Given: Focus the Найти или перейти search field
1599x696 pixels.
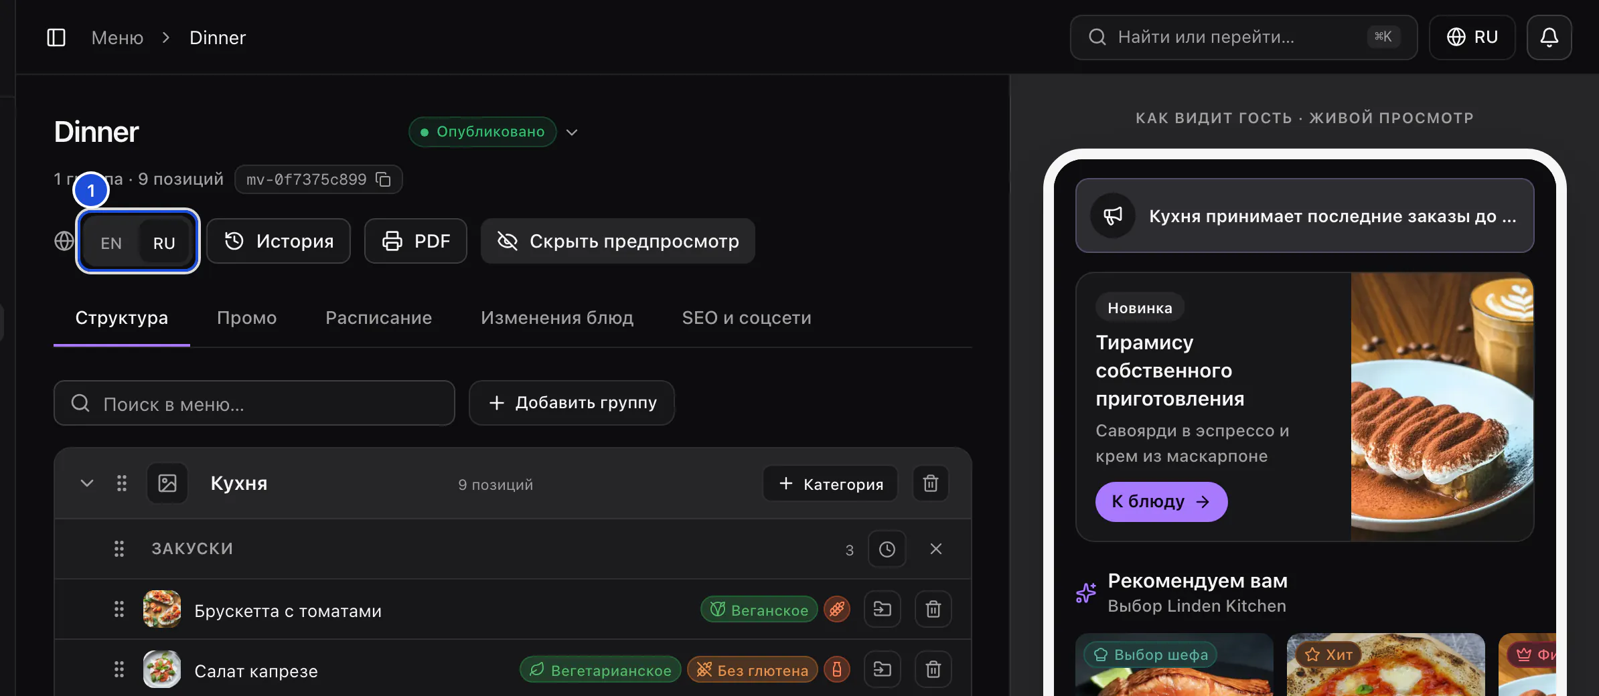Looking at the screenshot, I should [x=1243, y=37].
